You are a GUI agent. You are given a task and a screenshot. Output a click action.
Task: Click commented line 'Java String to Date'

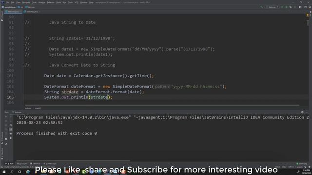tap(72, 22)
